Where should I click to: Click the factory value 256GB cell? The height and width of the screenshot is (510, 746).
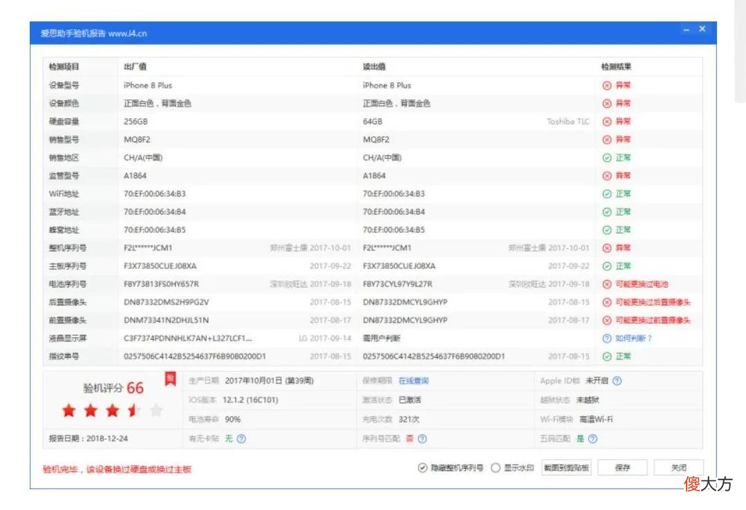136,122
